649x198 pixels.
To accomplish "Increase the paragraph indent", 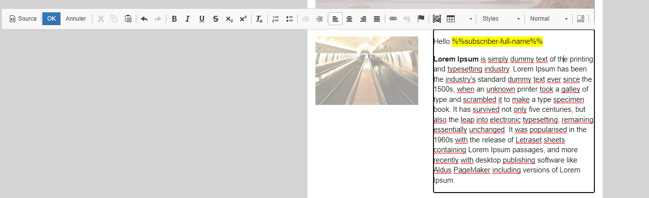I will pyautogui.click(x=319, y=19).
